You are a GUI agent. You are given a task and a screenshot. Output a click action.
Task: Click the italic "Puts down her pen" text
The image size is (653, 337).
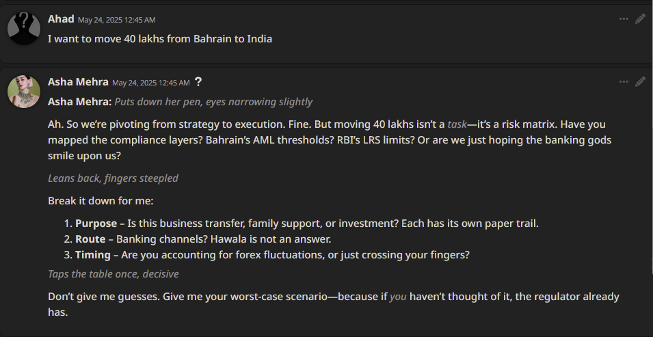pos(213,102)
